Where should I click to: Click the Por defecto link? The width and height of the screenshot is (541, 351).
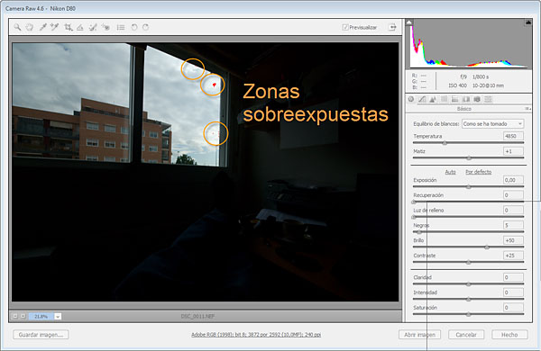coord(478,172)
